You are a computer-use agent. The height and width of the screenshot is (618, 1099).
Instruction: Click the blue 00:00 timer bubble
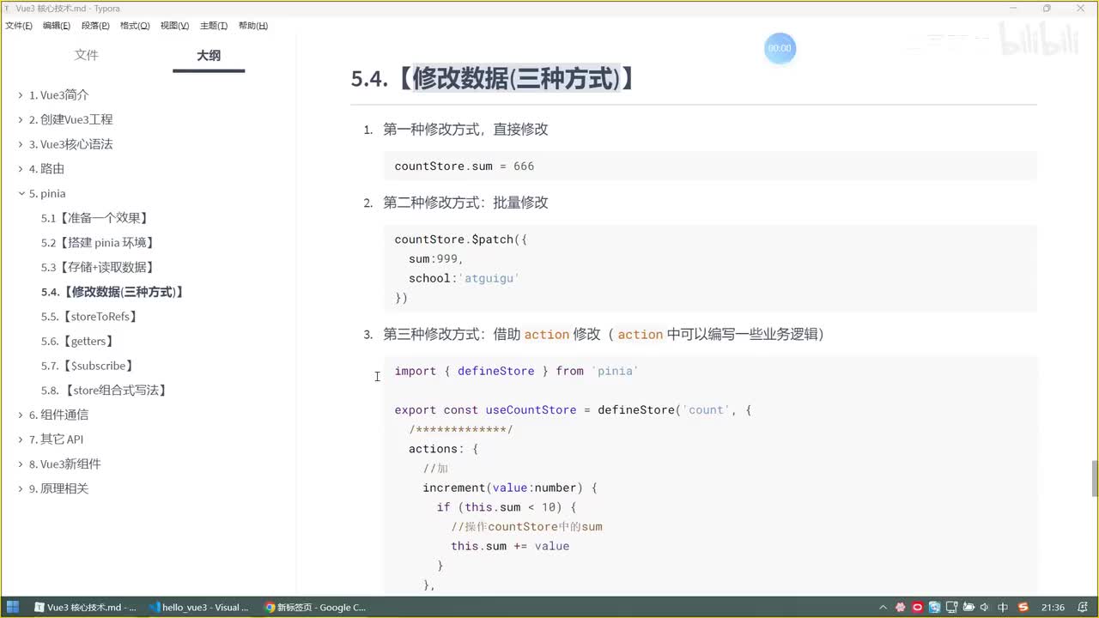point(780,48)
